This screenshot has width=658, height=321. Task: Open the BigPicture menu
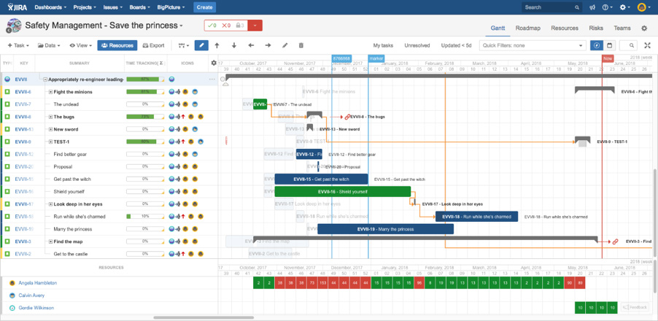click(171, 7)
